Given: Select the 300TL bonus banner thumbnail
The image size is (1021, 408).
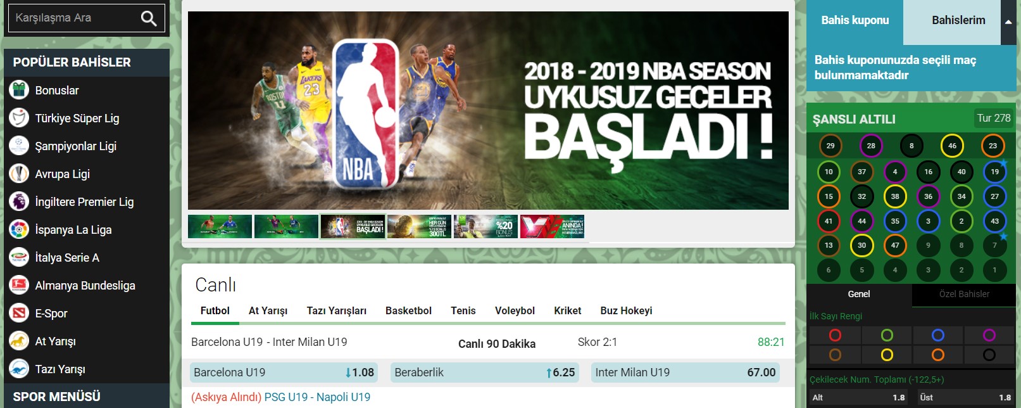Looking at the screenshot, I should (x=419, y=226).
